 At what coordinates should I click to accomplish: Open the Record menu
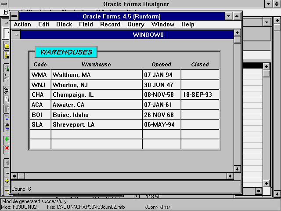[110, 25]
